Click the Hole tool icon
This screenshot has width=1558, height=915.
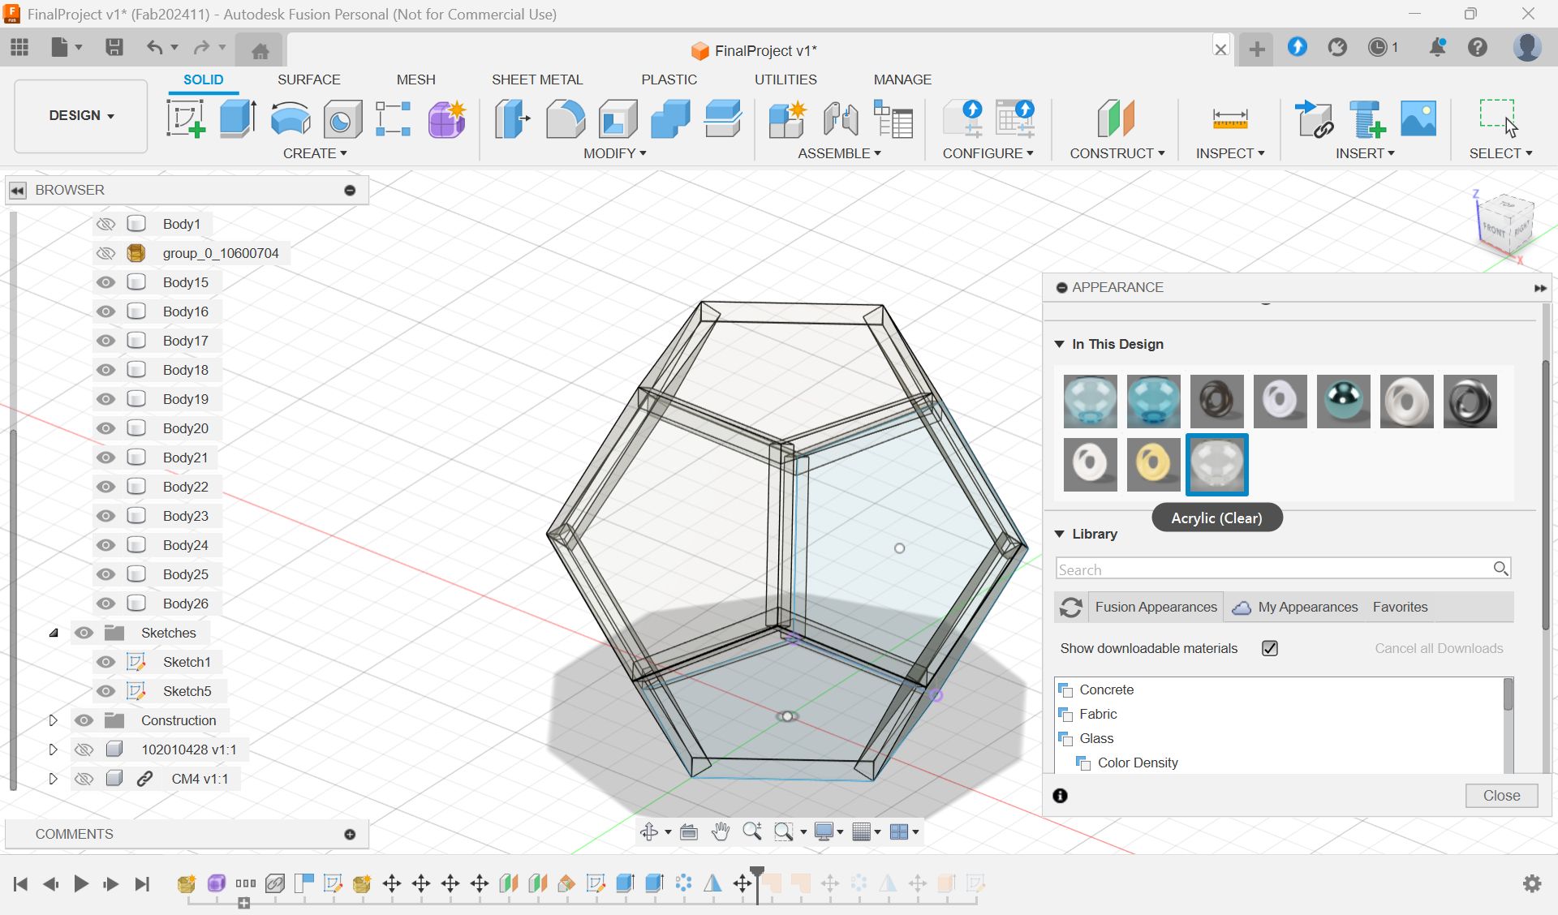[342, 119]
